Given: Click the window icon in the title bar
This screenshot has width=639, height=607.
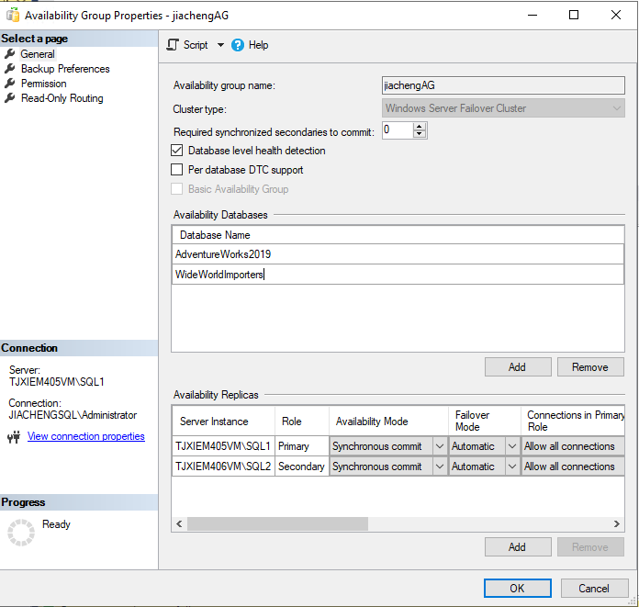Looking at the screenshot, I should [11, 15].
